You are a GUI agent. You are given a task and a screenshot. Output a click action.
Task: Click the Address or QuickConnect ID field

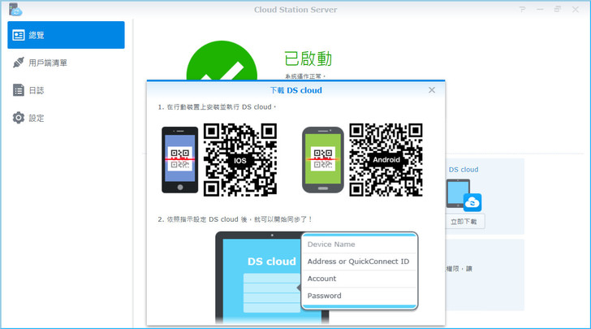pyautogui.click(x=360, y=262)
